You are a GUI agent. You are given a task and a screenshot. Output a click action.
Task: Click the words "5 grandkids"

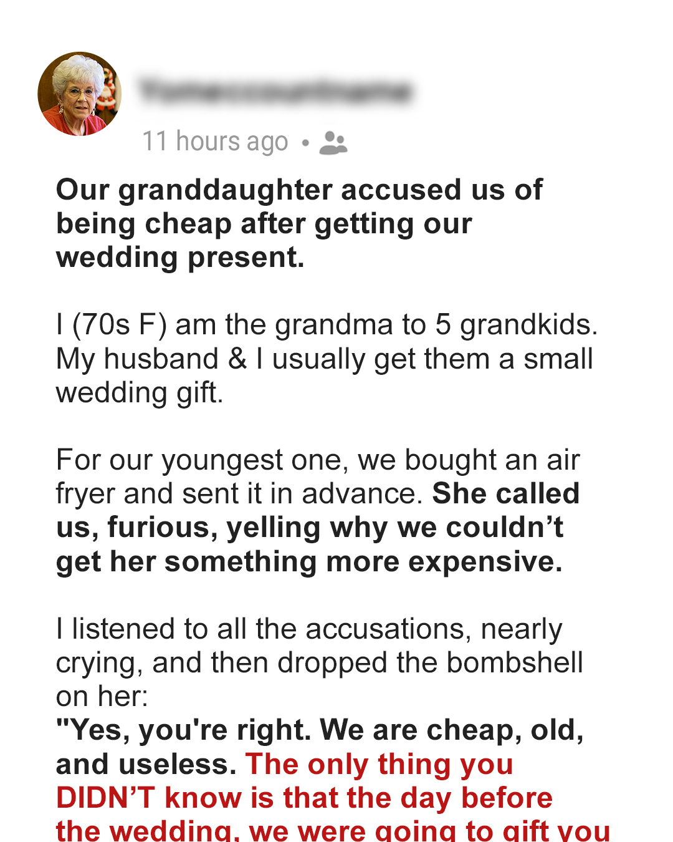pyautogui.click(x=516, y=325)
